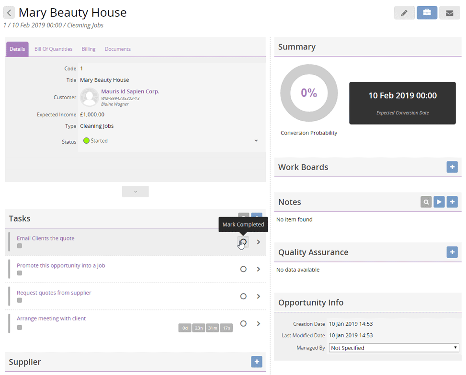466x375 pixels.
Task: Expand more details with the chevron button
Action: click(x=136, y=192)
